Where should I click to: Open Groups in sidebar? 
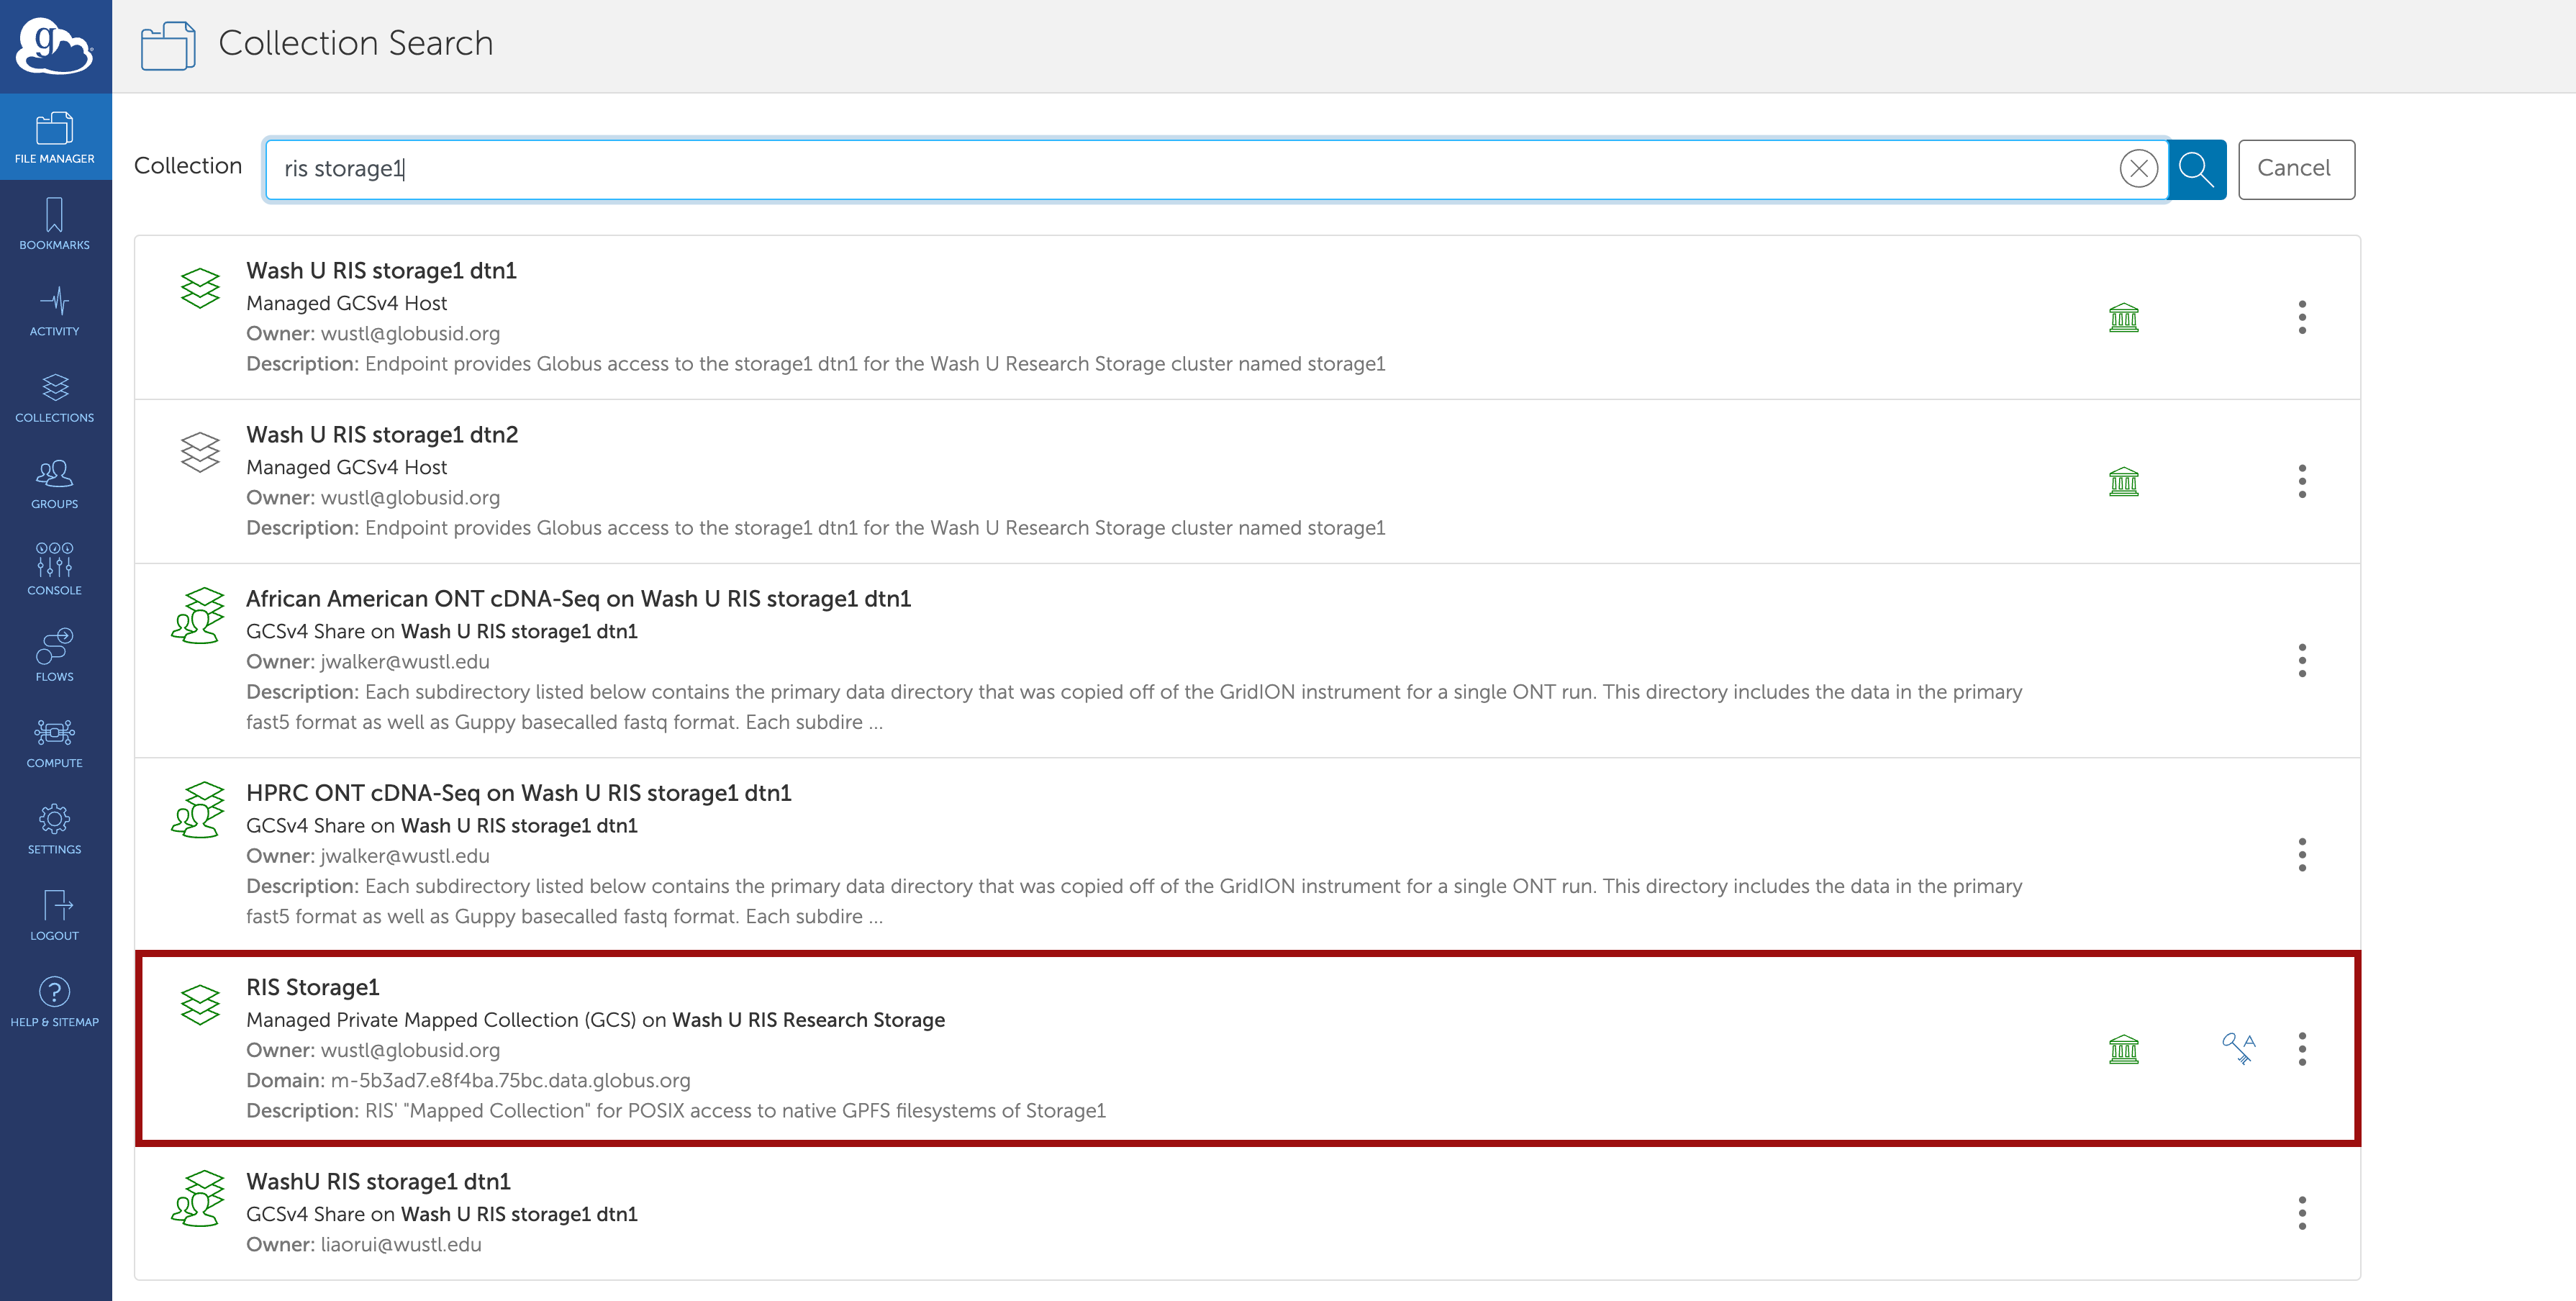(55, 483)
